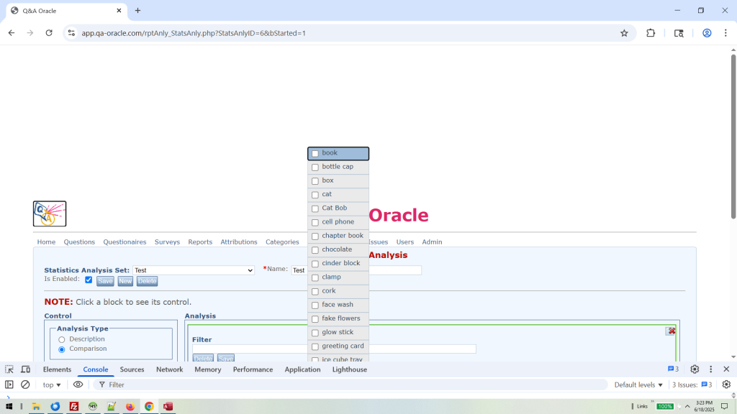This screenshot has width=737, height=414.
Task: Toggle the DevTools device toolbar icon
Action: (x=25, y=369)
